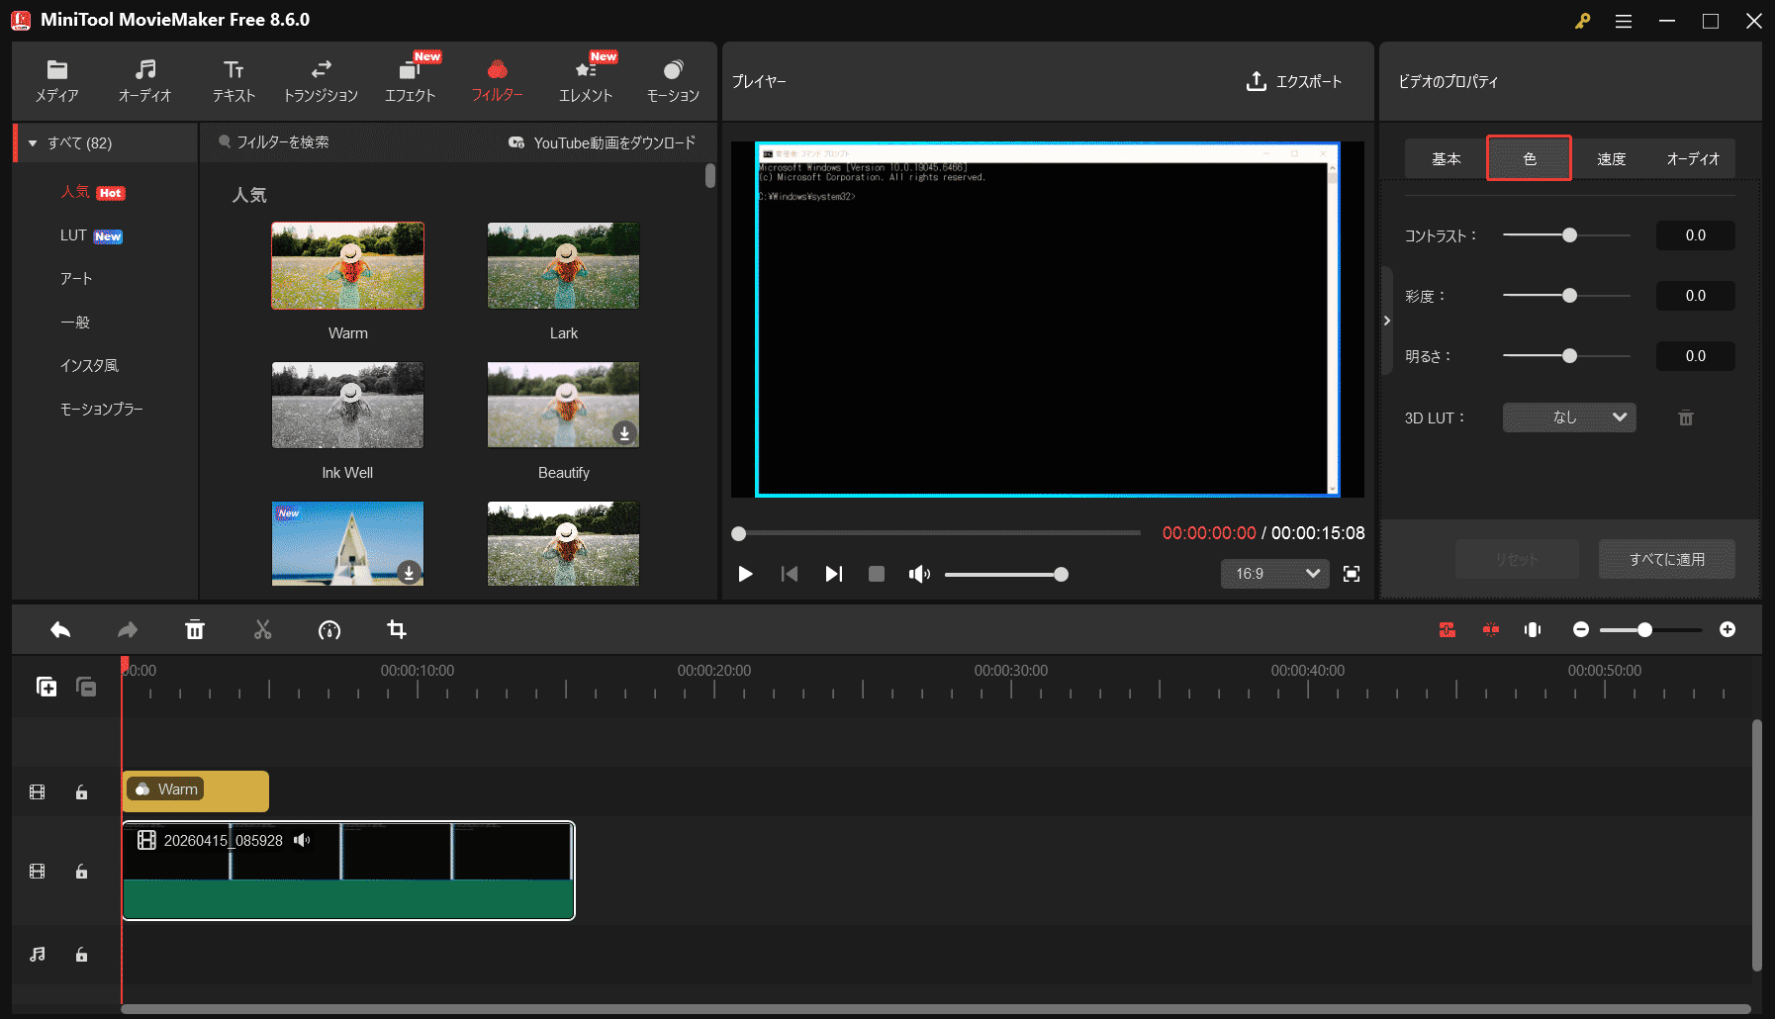Screen dimensions: 1775x1019
Task: Collapse the properties panel with the chevron
Action: pos(1387,321)
